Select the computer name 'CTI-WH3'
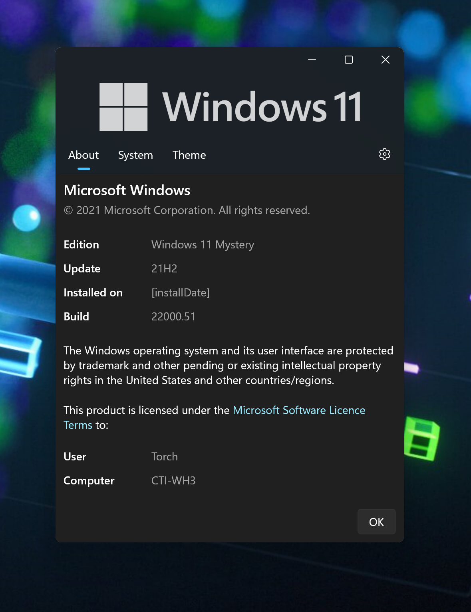This screenshot has width=471, height=612. [x=173, y=480]
